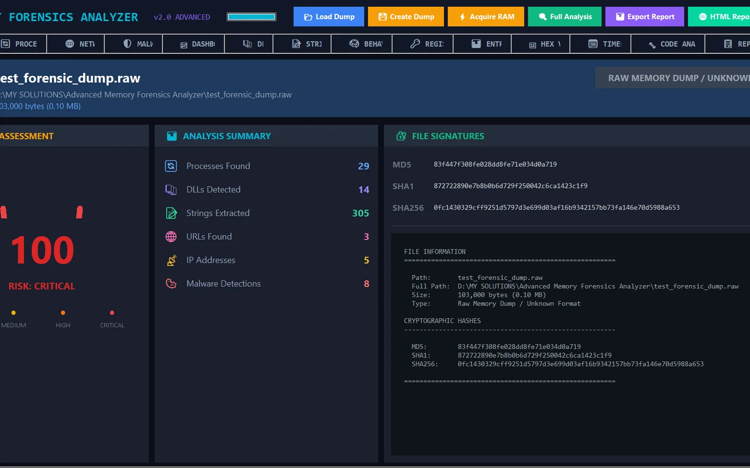Click the RISK: CRITICAL label
Screen dimensions: 750x468
point(42,286)
